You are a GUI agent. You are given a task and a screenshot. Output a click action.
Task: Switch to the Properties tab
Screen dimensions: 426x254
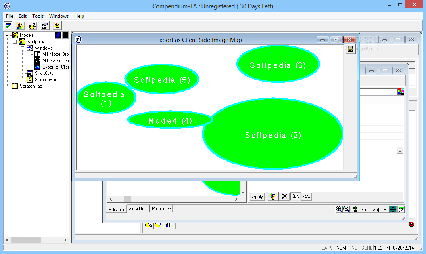click(x=161, y=209)
